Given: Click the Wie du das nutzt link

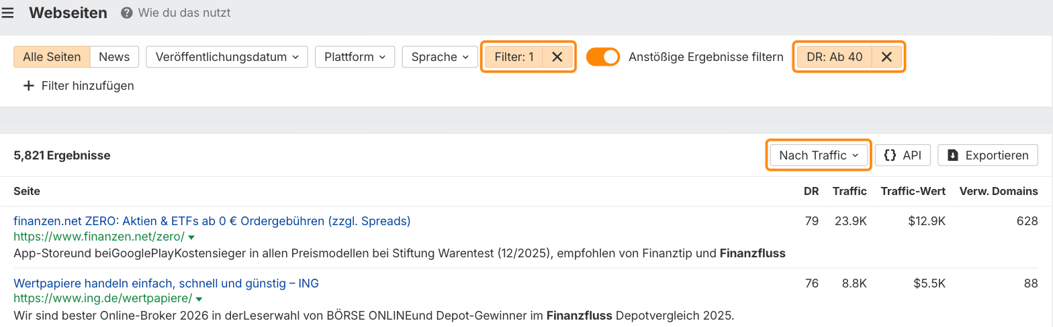Looking at the screenshot, I should (184, 13).
